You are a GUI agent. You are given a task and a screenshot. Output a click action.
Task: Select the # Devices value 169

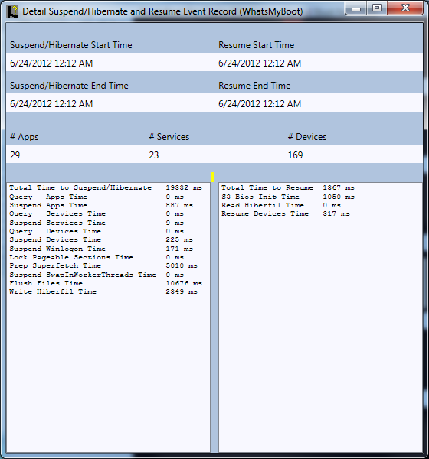[x=295, y=155]
